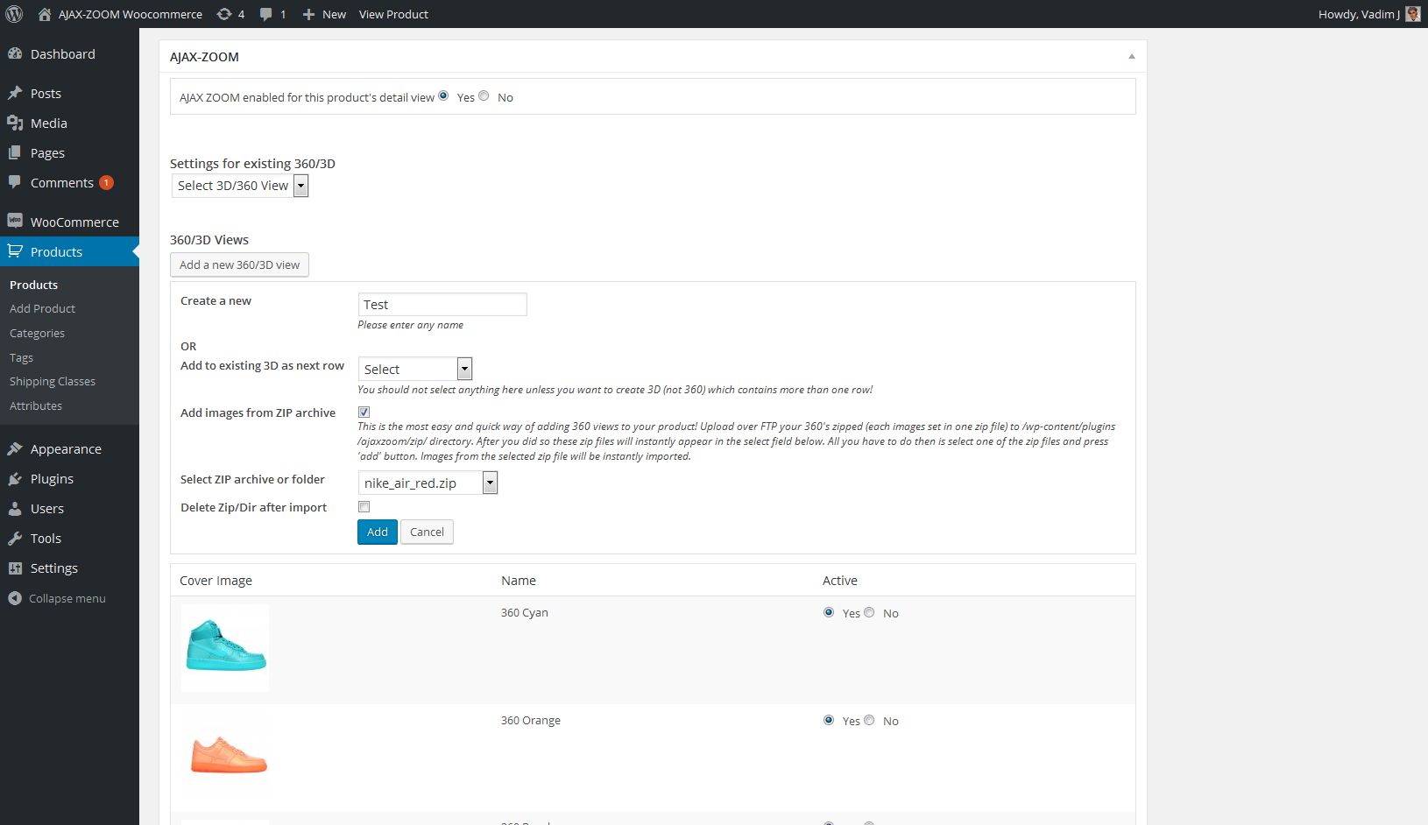Collapse the AJAX-ZOOM panel with the triangle

tap(1132, 56)
